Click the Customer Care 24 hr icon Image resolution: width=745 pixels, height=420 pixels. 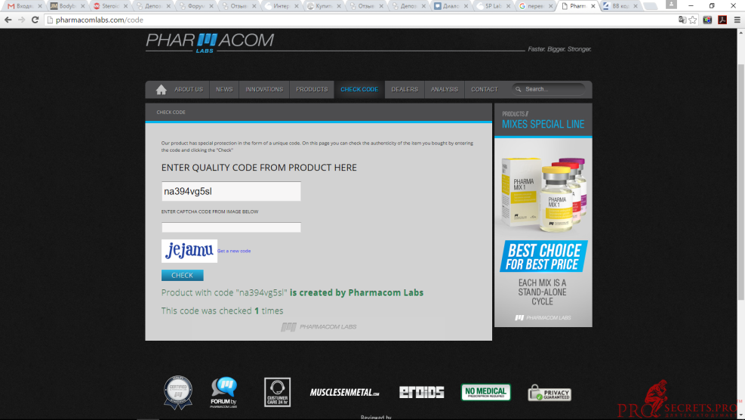coord(277,392)
